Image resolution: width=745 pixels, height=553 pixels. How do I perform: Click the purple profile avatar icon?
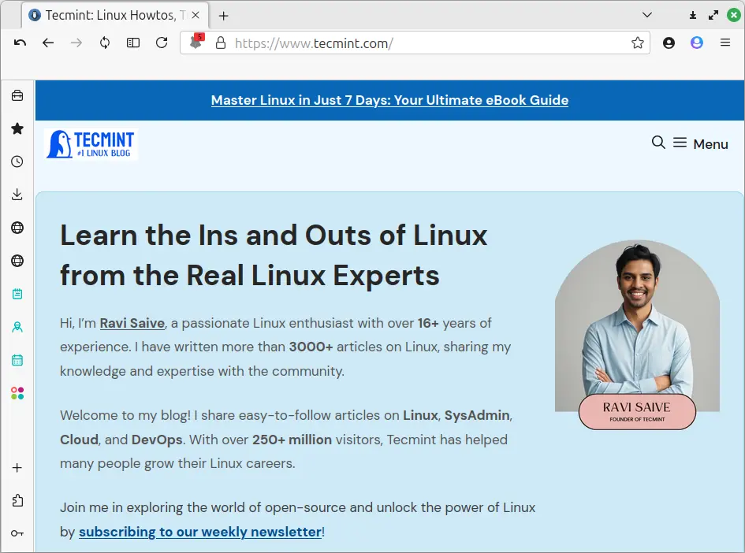pyautogui.click(x=697, y=43)
